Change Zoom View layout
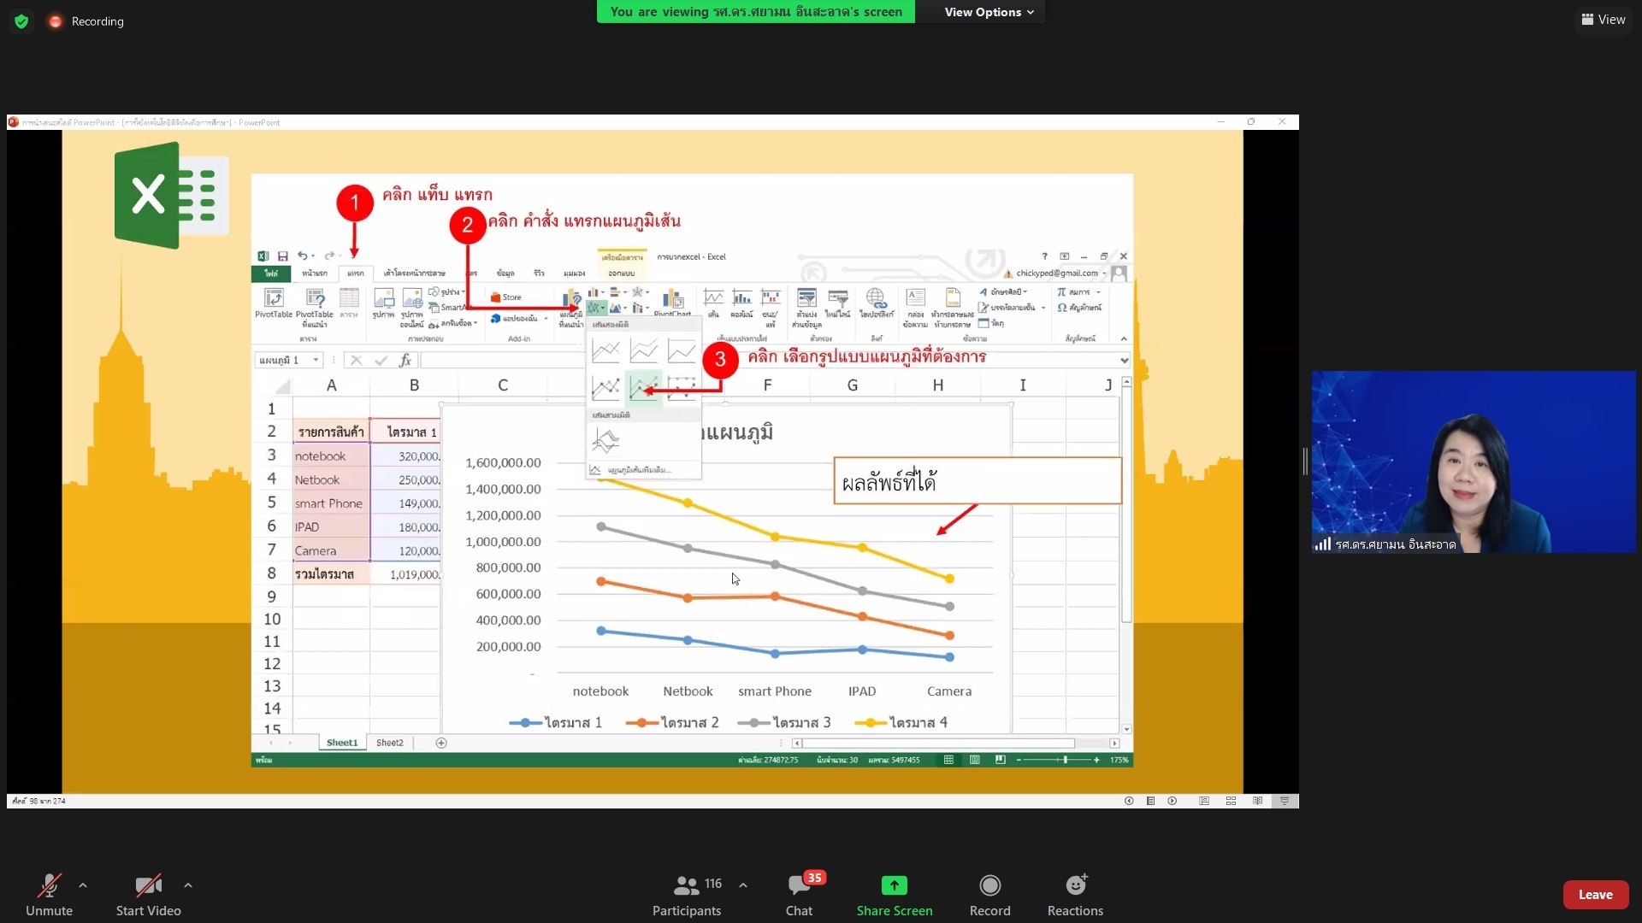The height and width of the screenshot is (923, 1642). point(1604,20)
